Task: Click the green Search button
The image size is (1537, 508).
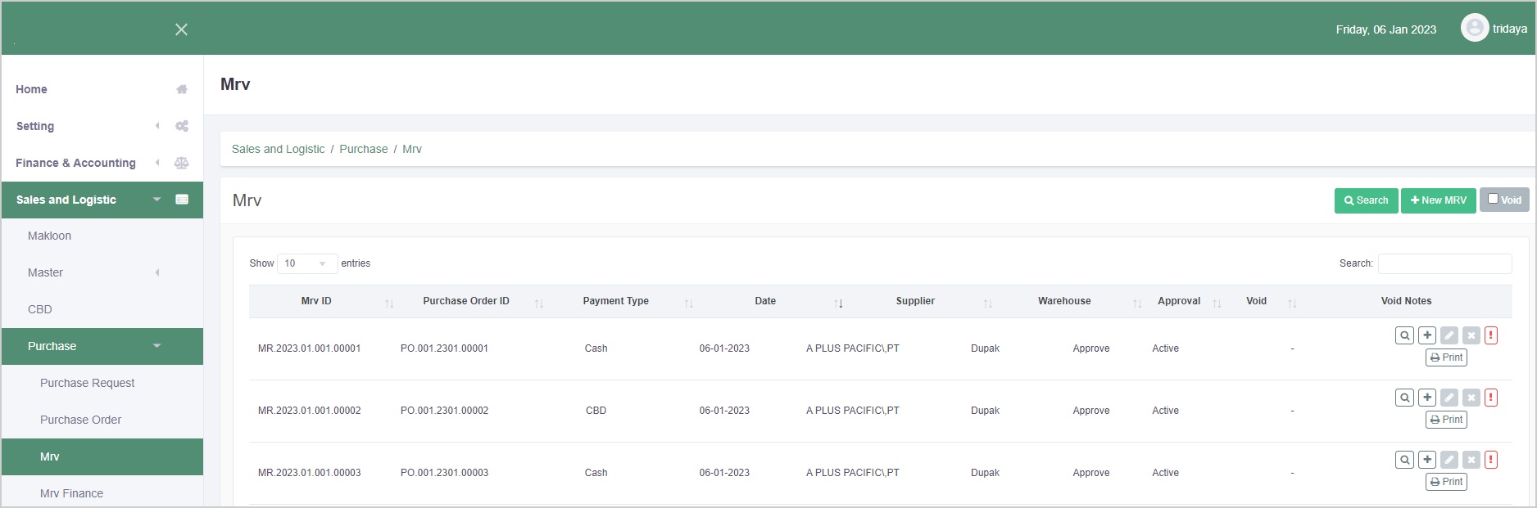Action: click(1366, 200)
